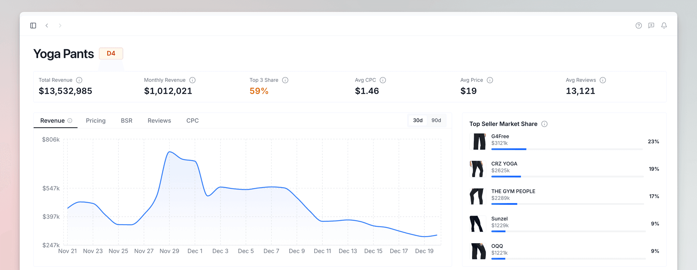Click G4Free market share progress bar
Viewport: 697px width, 270px height.
click(x=567, y=149)
